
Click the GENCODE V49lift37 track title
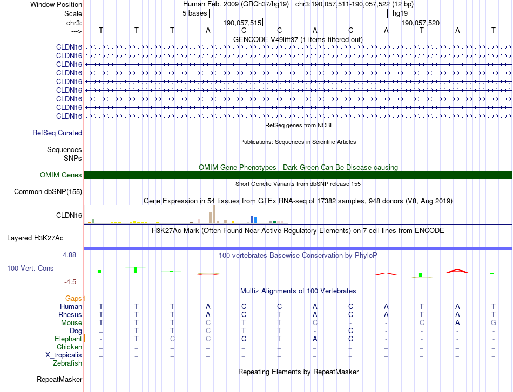click(x=298, y=39)
